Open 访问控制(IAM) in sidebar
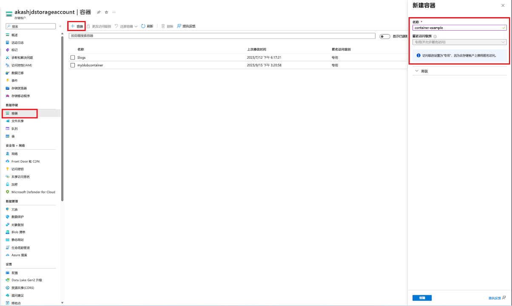The width and height of the screenshot is (512, 306). tap(22, 65)
